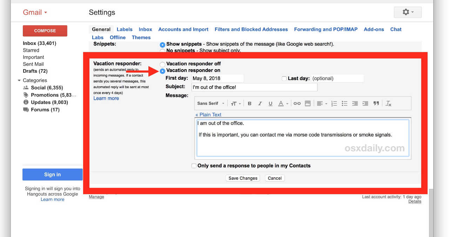The width and height of the screenshot is (449, 237).
Task: Remove formatting from message text
Action: pyautogui.click(x=388, y=104)
